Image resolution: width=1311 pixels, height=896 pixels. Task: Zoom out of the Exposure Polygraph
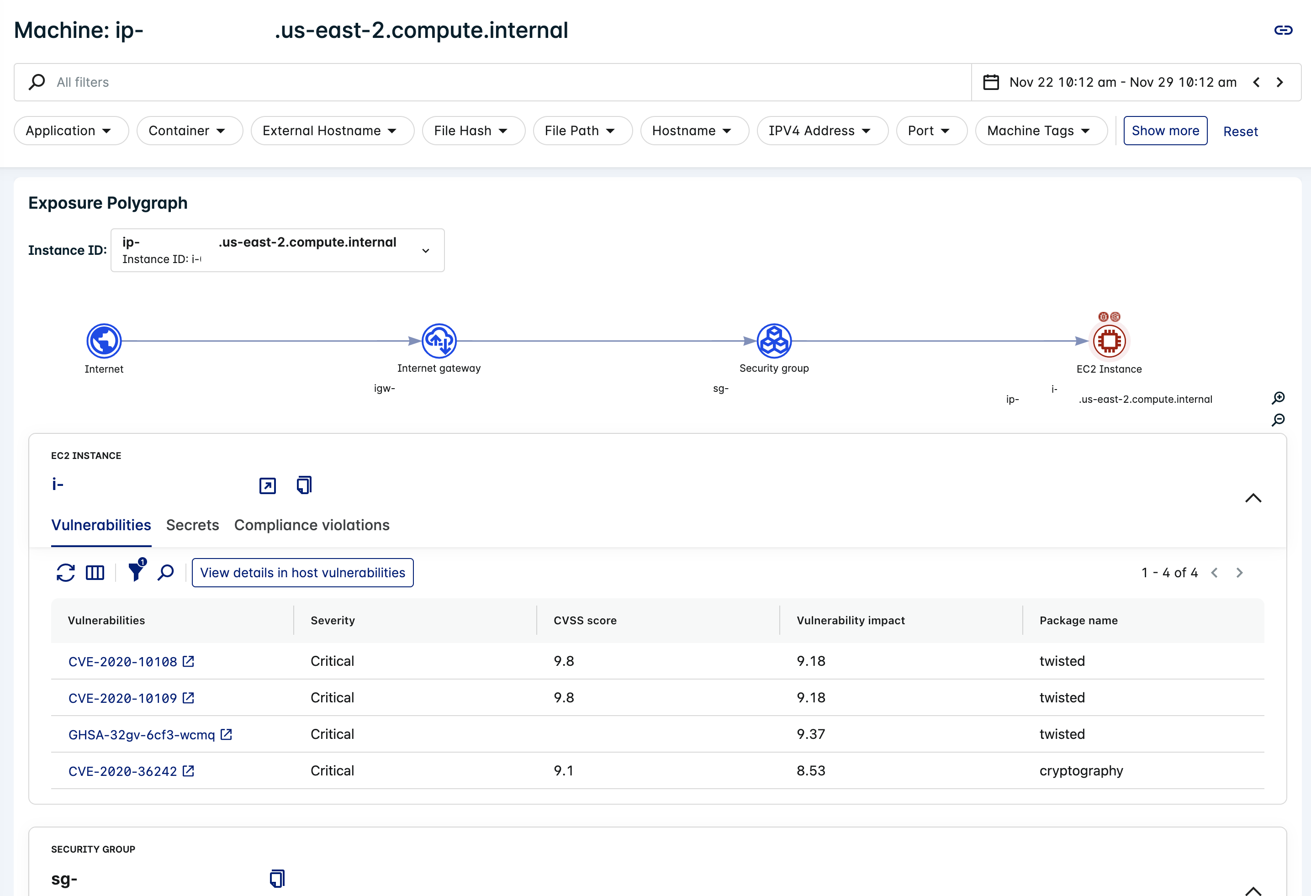coord(1278,420)
